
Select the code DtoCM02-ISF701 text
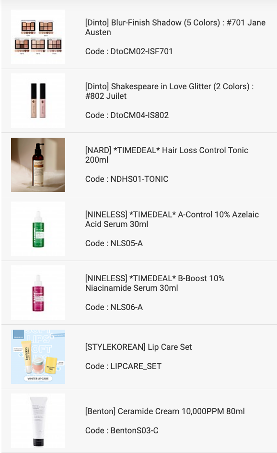pos(129,51)
